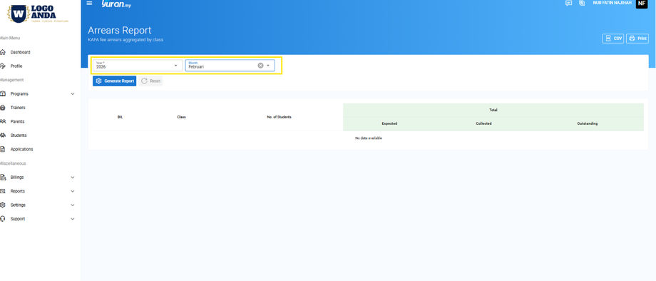Viewport: 656px width, 281px height.
Task: Open the translate language icon
Action: pos(582,3)
